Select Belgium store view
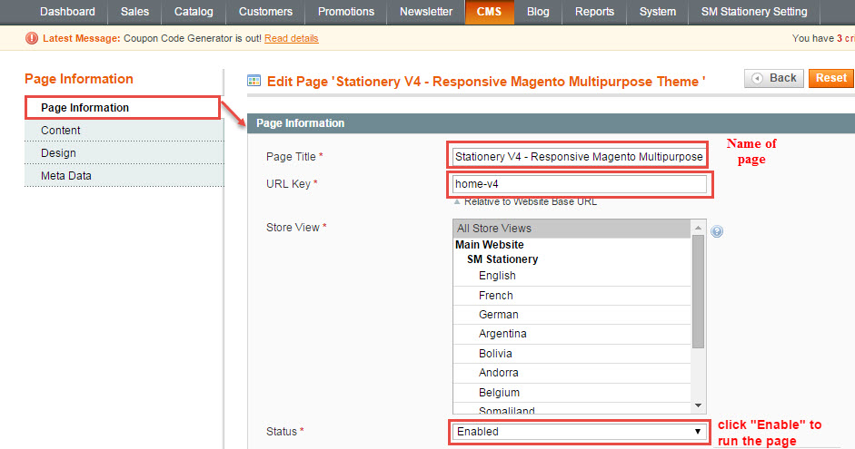This screenshot has width=855, height=449. (572, 393)
